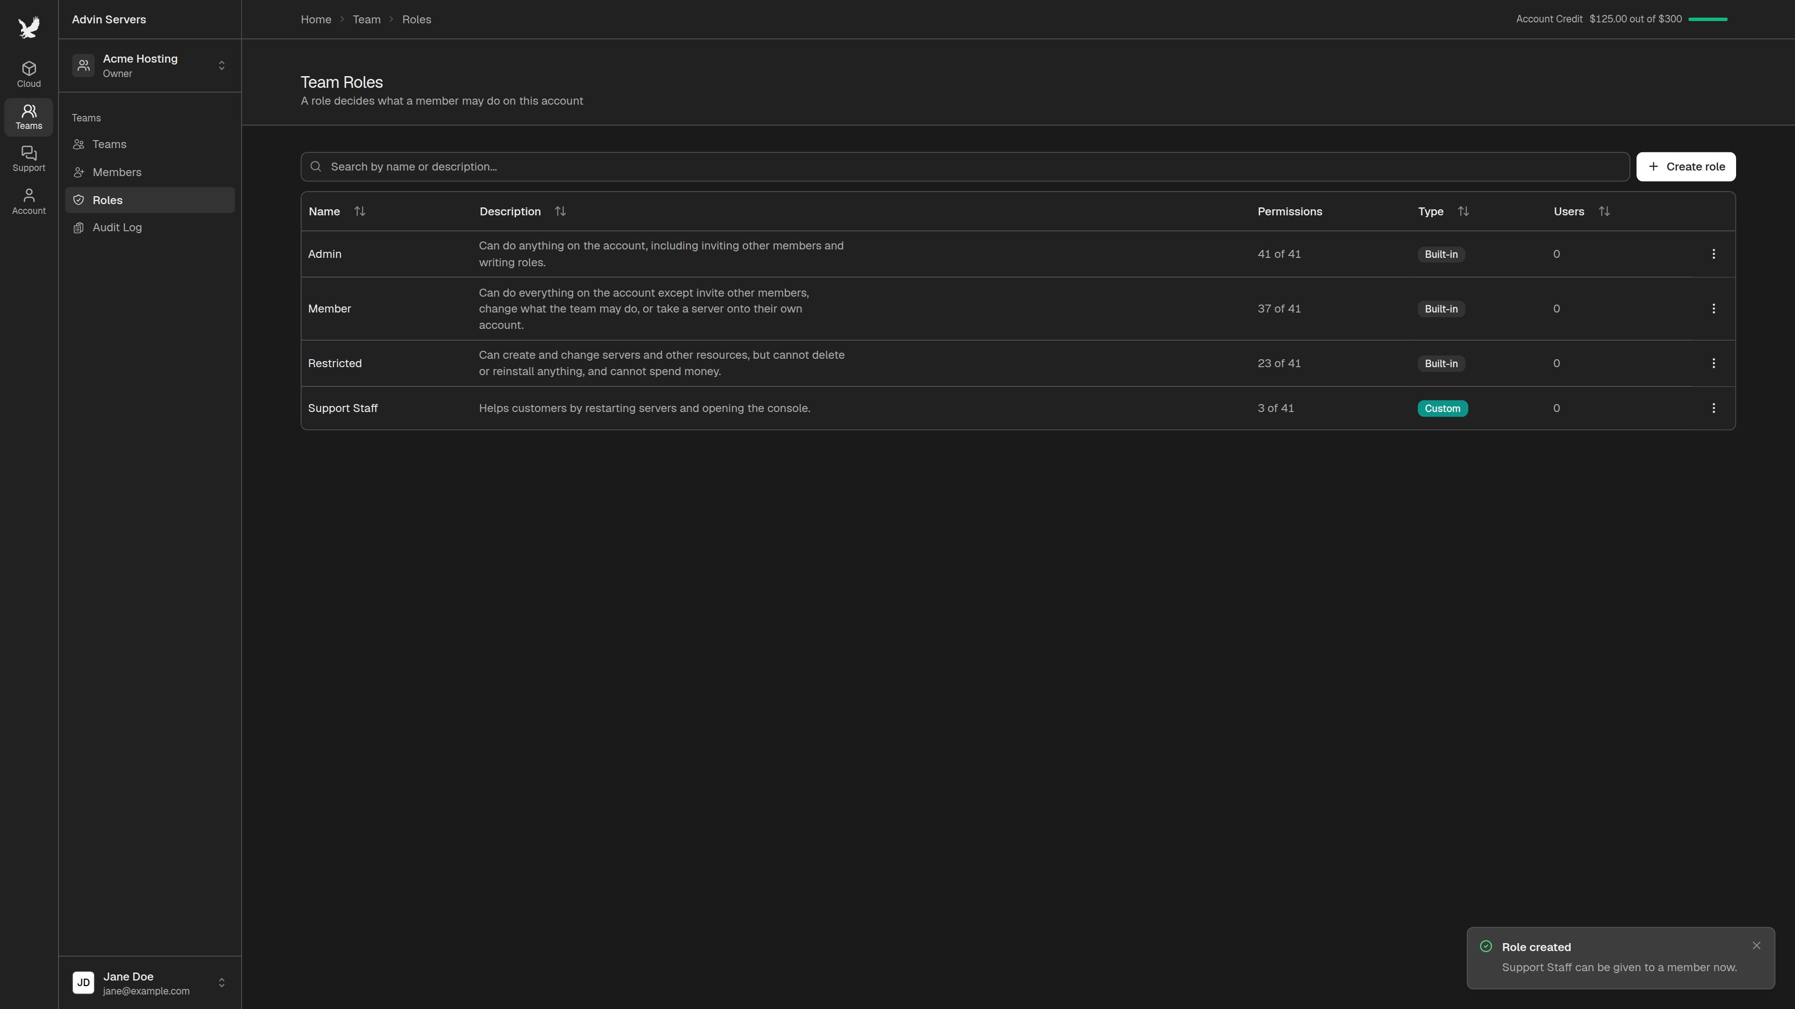The image size is (1795, 1009).
Task: Click the Create role button
Action: 1686,166
